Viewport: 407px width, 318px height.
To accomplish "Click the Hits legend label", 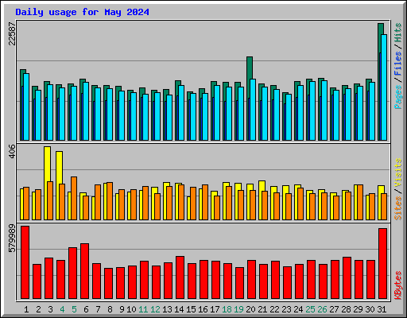I will pos(398,33).
